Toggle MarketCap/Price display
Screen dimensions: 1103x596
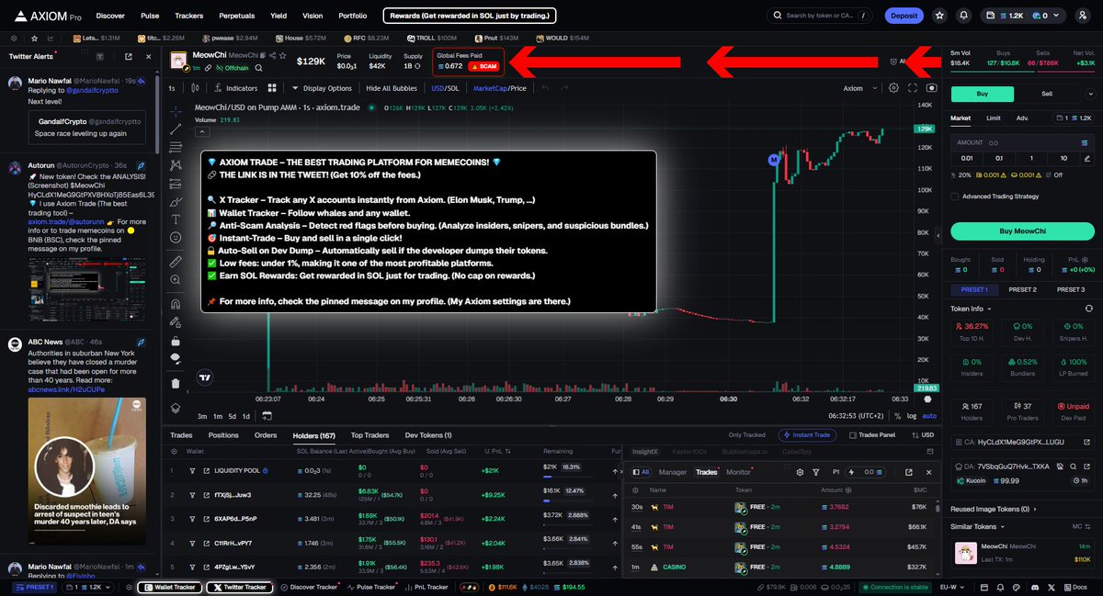click(x=499, y=88)
